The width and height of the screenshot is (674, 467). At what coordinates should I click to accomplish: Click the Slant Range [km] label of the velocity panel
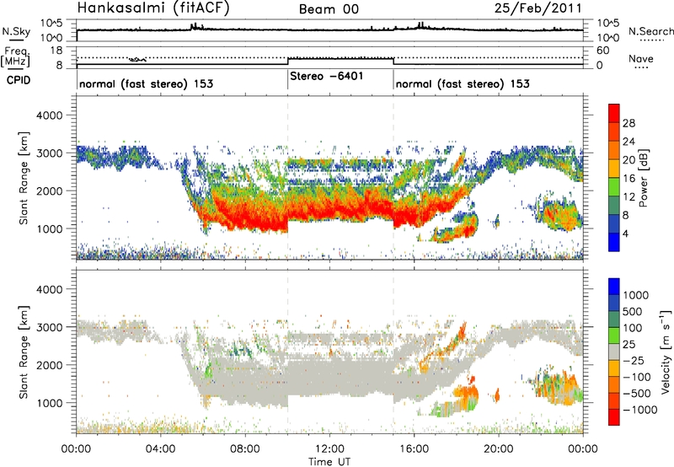[x=24, y=352]
